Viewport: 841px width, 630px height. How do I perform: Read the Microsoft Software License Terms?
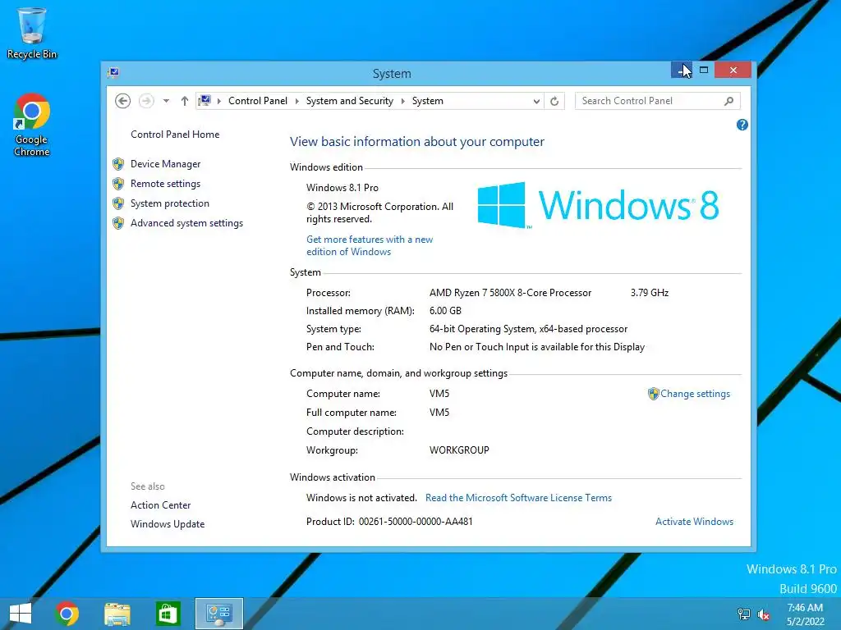[x=518, y=498]
